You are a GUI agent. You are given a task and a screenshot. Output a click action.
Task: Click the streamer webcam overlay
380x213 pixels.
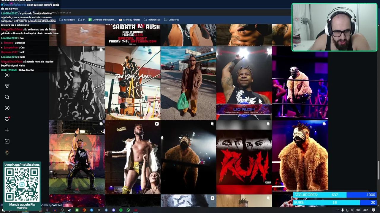click(x=335, y=27)
